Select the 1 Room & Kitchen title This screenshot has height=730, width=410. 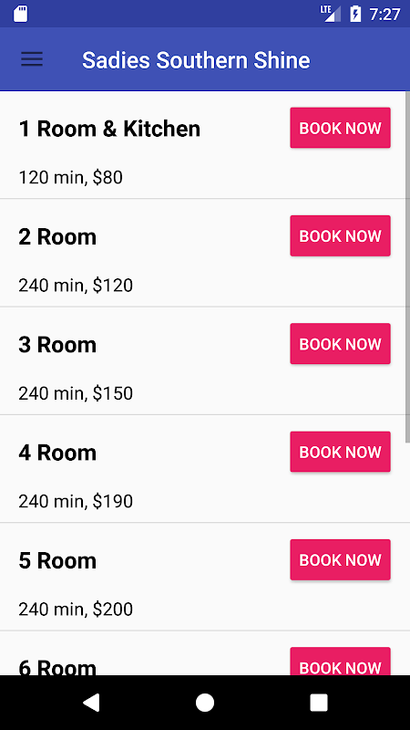pos(109,129)
